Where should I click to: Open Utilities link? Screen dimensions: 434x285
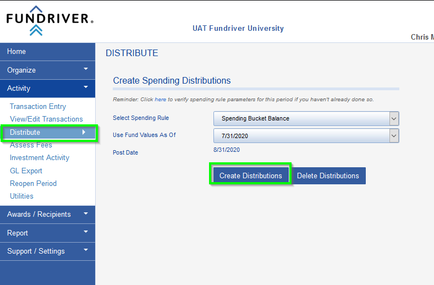21,196
